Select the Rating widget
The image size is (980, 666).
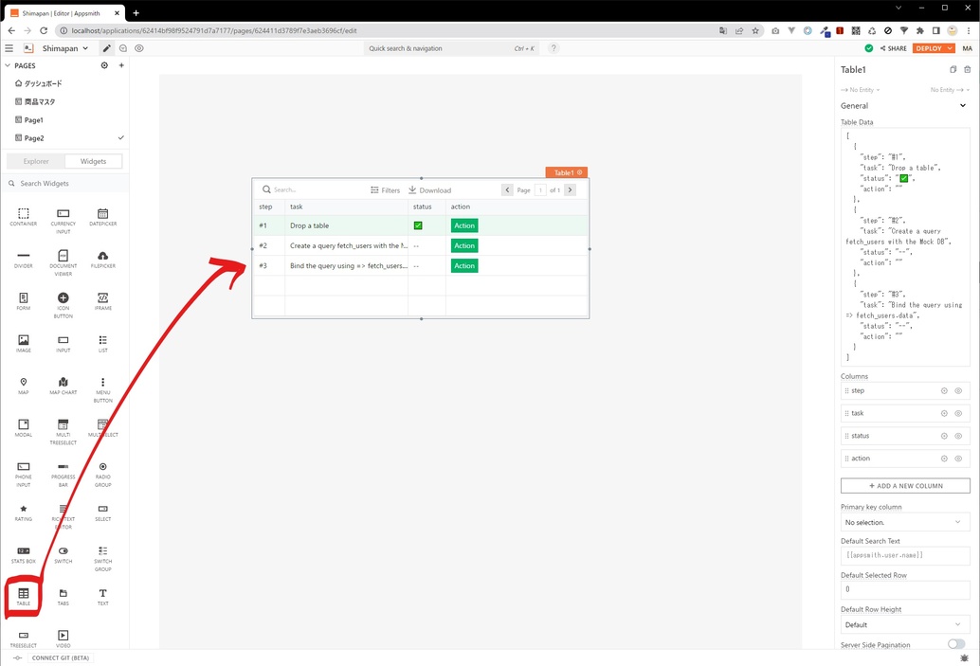(x=23, y=513)
